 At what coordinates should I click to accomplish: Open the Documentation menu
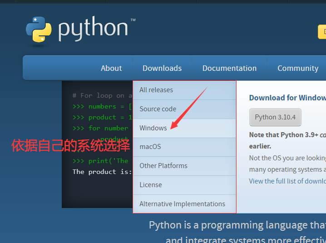coord(229,68)
